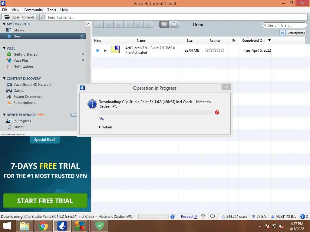Click the Library list icon in sidebar
This screenshot has height=232, width=310.
tap(9, 30)
